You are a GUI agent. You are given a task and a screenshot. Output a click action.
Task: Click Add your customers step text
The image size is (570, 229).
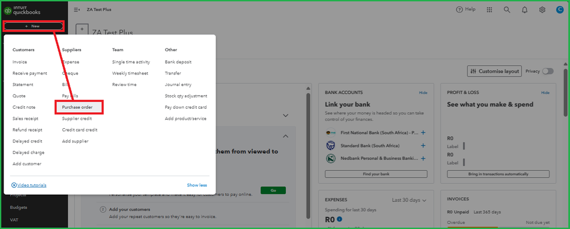(130, 210)
